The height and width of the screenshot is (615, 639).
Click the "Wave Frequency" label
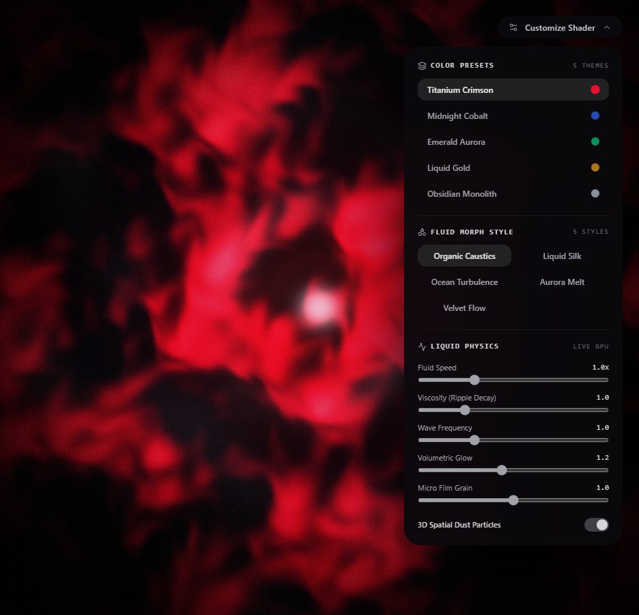[x=445, y=428]
